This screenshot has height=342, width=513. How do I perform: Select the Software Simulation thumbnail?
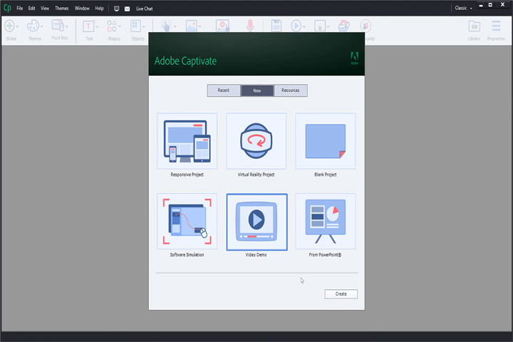[187, 222]
